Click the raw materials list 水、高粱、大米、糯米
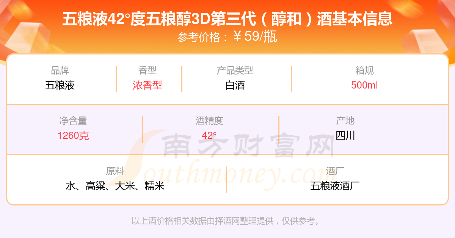The width and height of the screenshot is (455, 238). pyautogui.click(x=115, y=186)
